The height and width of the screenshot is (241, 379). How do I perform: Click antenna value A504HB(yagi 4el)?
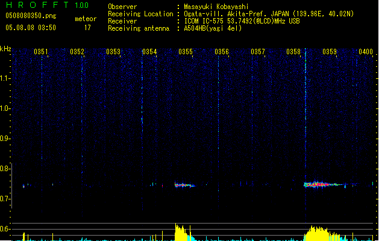pos(213,28)
